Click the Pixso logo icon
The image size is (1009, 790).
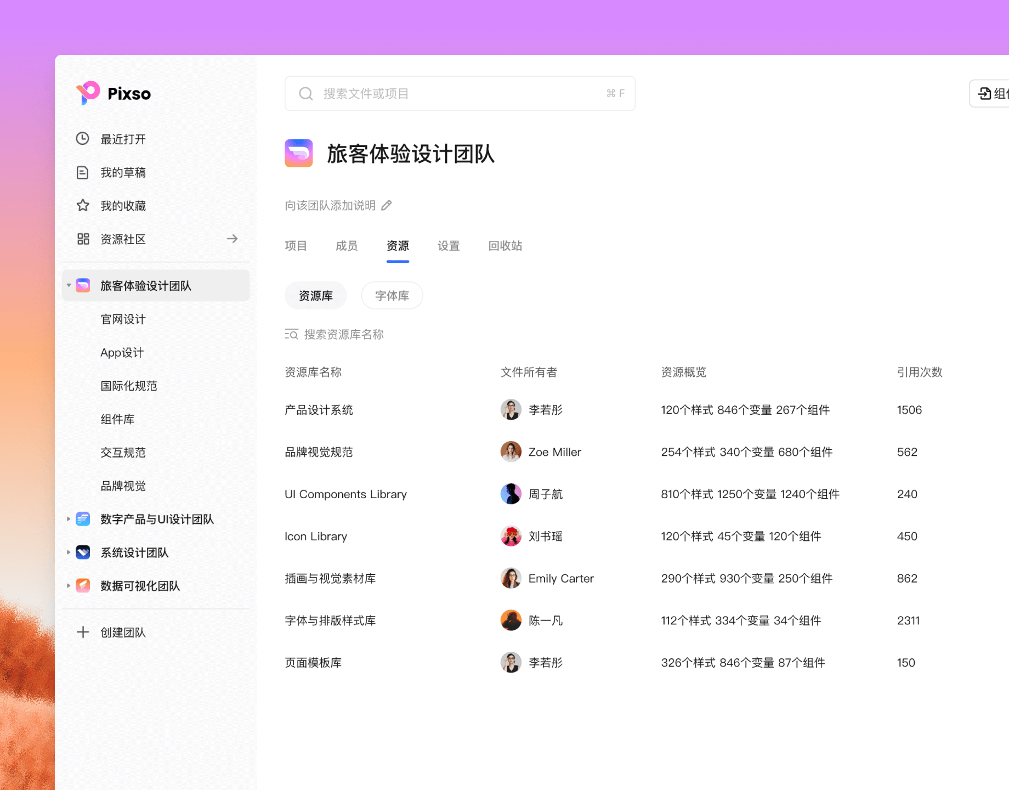(x=87, y=93)
